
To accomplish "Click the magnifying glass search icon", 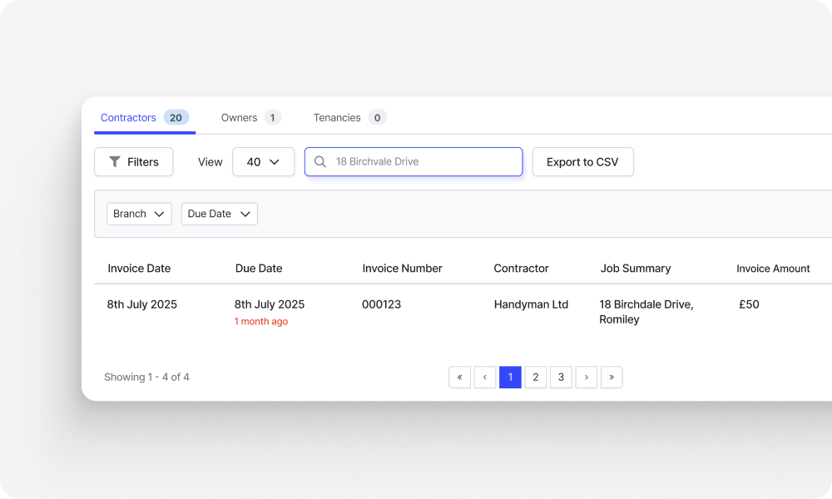I will [320, 161].
